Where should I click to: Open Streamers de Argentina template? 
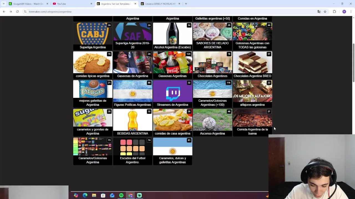173,94
